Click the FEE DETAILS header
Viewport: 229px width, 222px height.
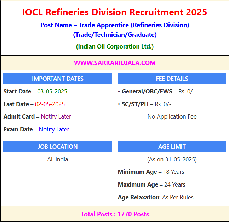pos(172,79)
